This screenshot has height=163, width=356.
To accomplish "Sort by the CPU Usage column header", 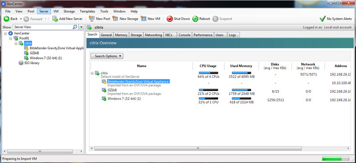I will (x=208, y=66).
